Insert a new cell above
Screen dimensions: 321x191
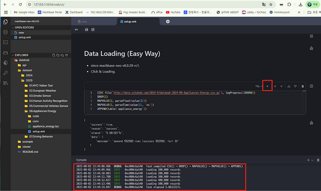[289, 86]
